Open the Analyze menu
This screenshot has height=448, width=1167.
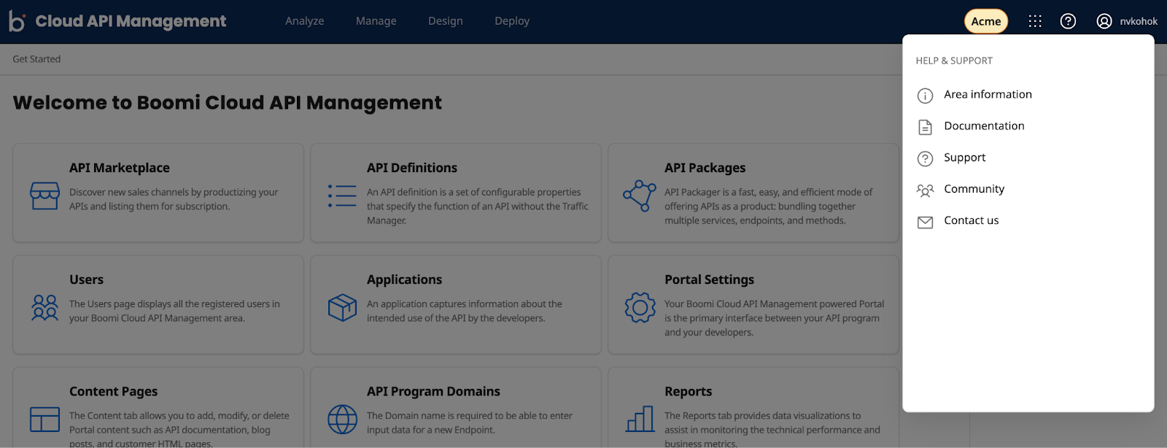click(x=304, y=21)
